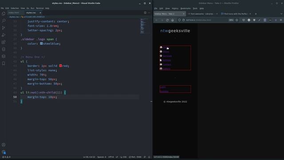
Task: Click the envelope Contact icon in sidebar menu
Action: 161,64
